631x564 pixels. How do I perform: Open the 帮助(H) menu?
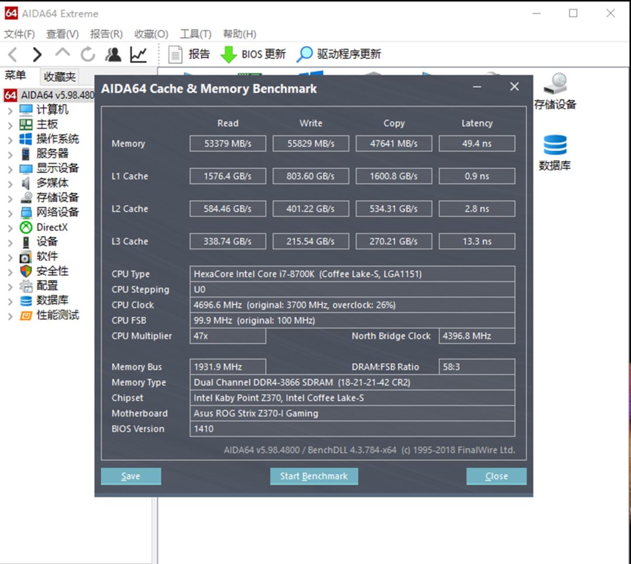coord(240,34)
